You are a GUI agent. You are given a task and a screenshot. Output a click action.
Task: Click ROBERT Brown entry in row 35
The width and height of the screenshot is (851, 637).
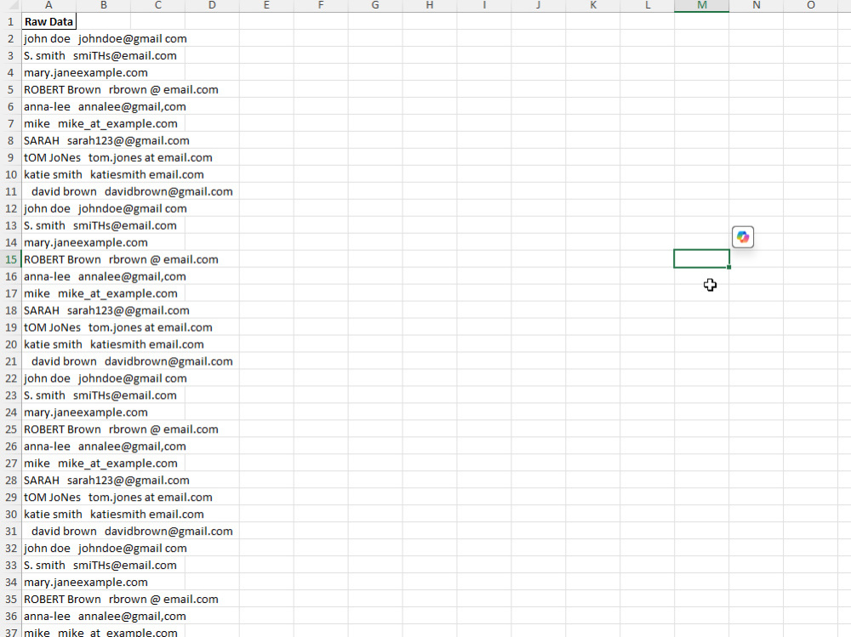pyautogui.click(x=121, y=600)
